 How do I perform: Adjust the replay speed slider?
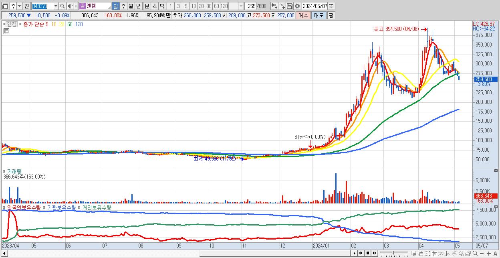pos(394,253)
